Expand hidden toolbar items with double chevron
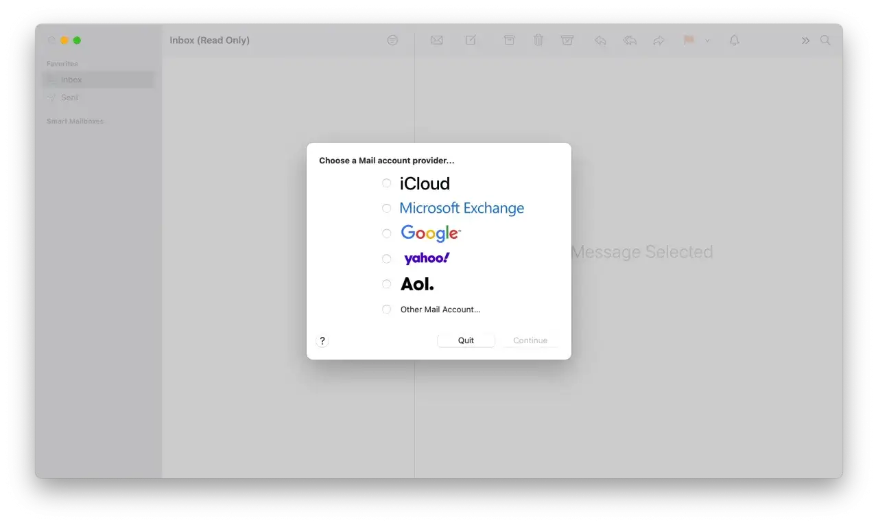This screenshot has width=878, height=525. tap(805, 40)
